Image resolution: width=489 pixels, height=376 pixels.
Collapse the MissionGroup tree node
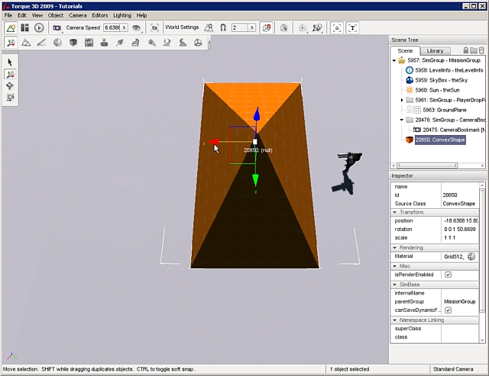[394, 59]
